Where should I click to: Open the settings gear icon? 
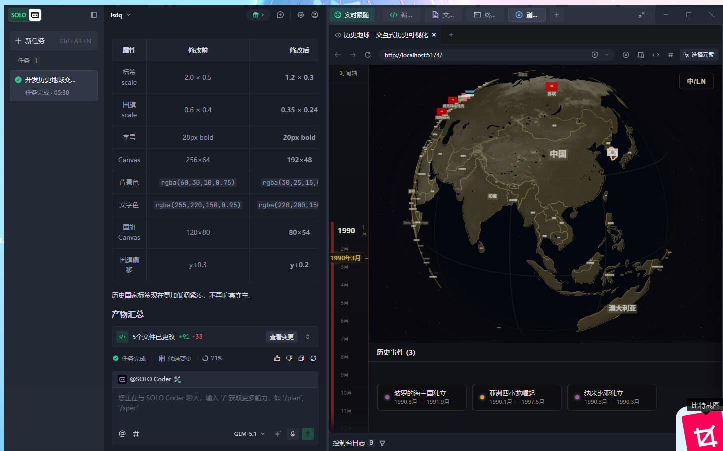[301, 15]
